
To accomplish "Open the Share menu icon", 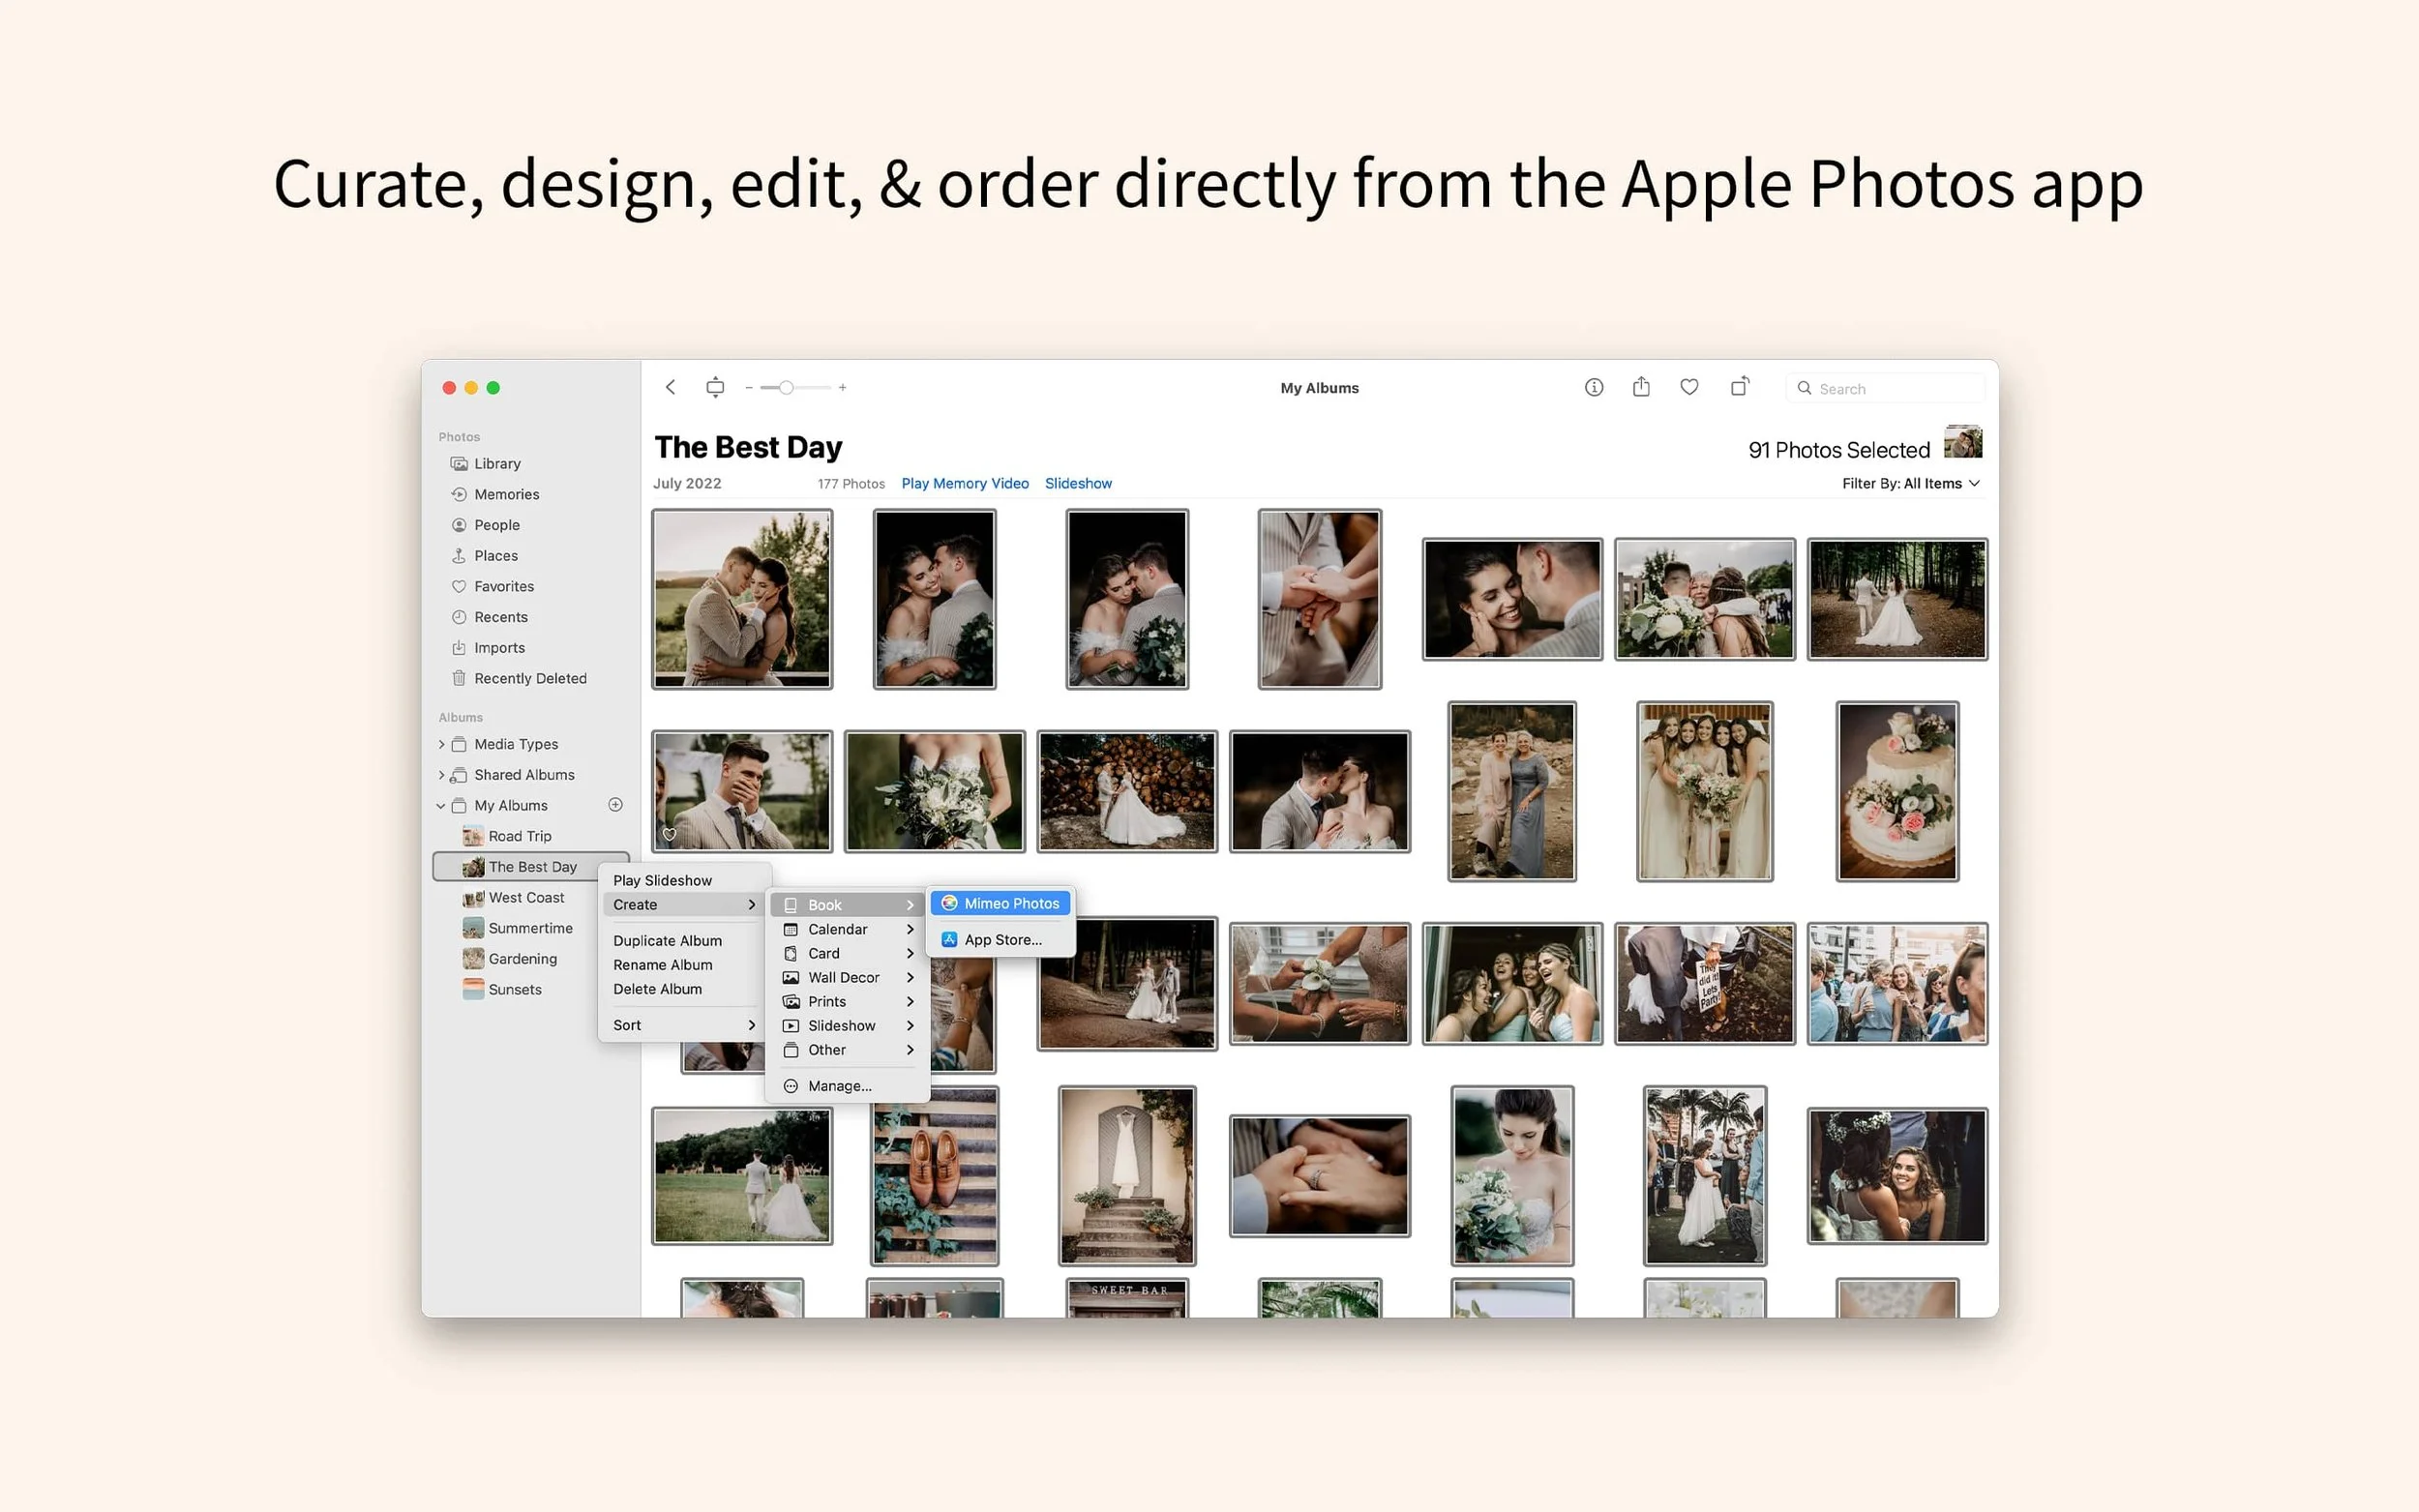I will click(1641, 387).
